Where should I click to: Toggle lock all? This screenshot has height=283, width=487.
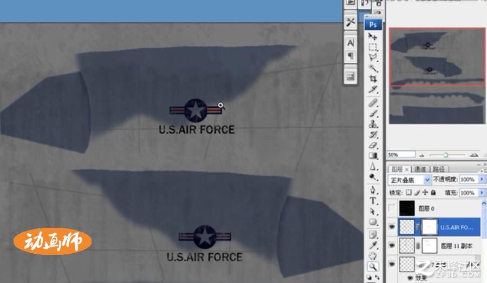(x=433, y=193)
